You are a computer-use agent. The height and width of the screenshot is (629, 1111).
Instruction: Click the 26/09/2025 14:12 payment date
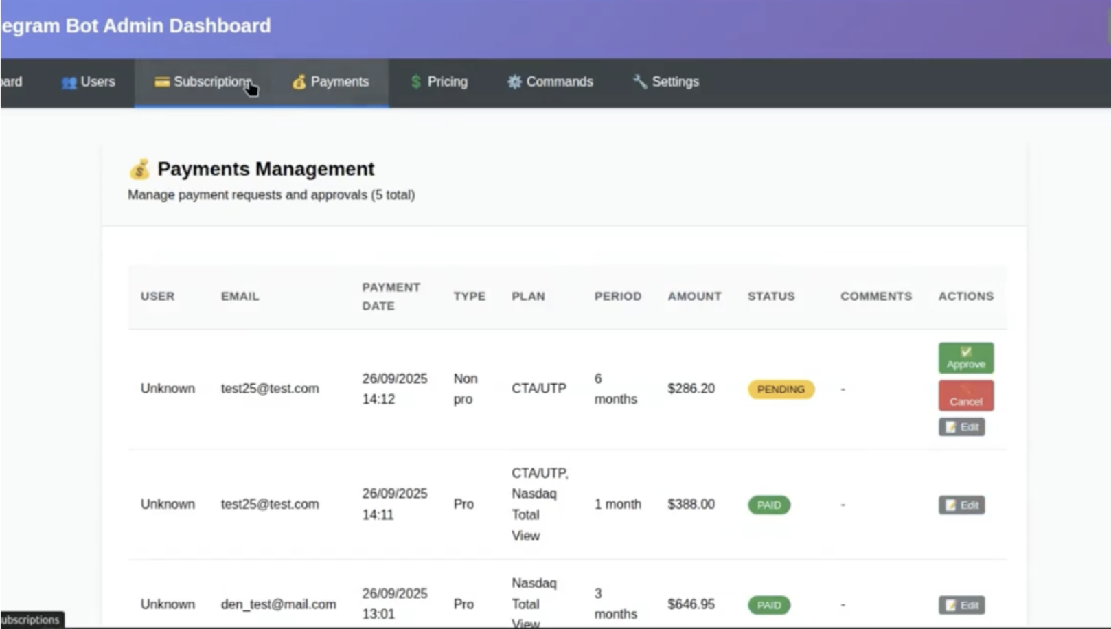[395, 389]
